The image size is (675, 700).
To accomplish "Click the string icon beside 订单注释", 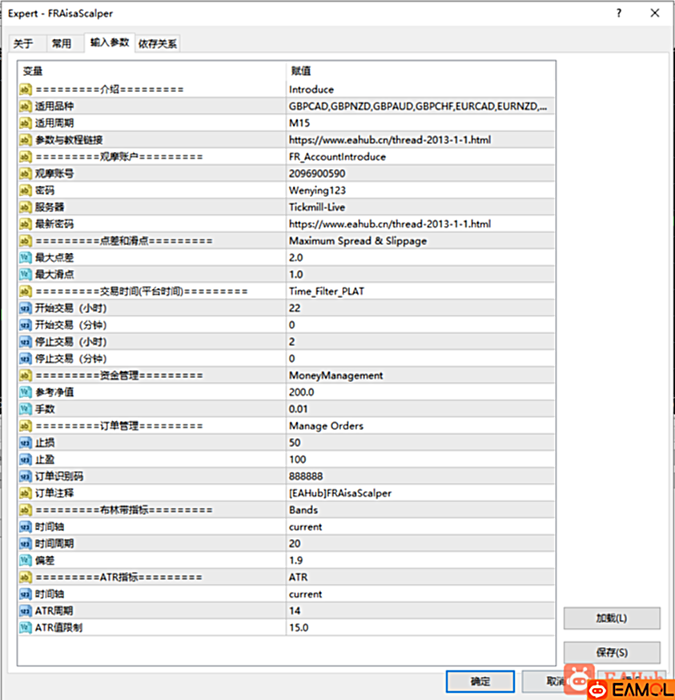I will pos(26,493).
